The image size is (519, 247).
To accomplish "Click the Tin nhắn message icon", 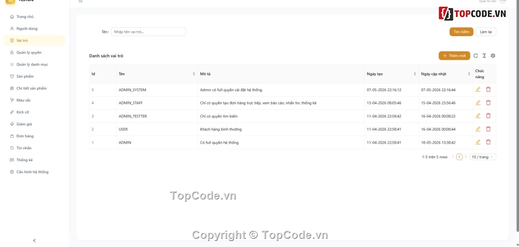I will click(x=12, y=148).
